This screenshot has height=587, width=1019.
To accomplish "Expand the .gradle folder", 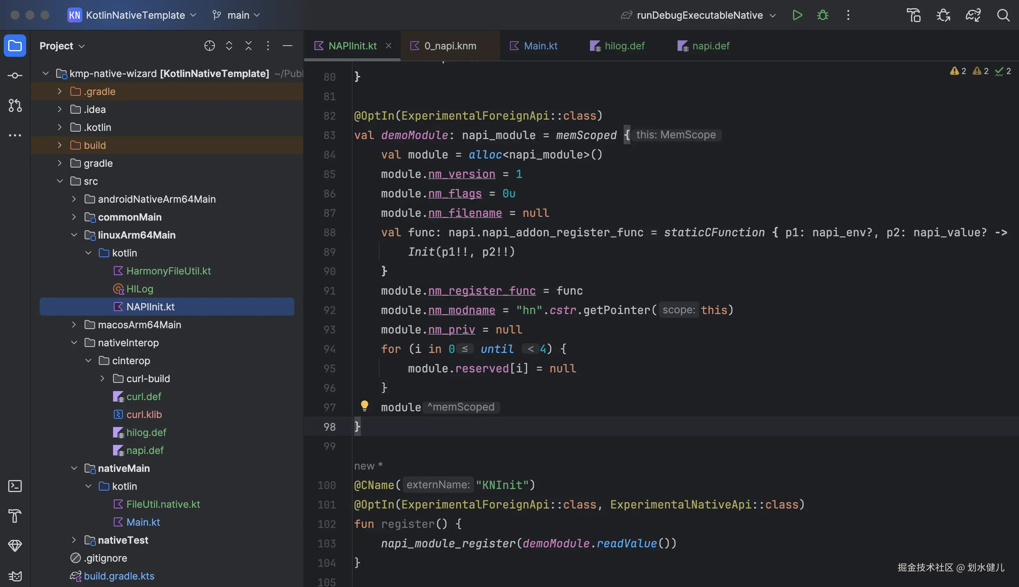I will (x=60, y=92).
